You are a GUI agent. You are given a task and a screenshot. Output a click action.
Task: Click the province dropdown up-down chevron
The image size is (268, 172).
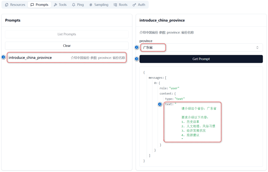click(257, 48)
